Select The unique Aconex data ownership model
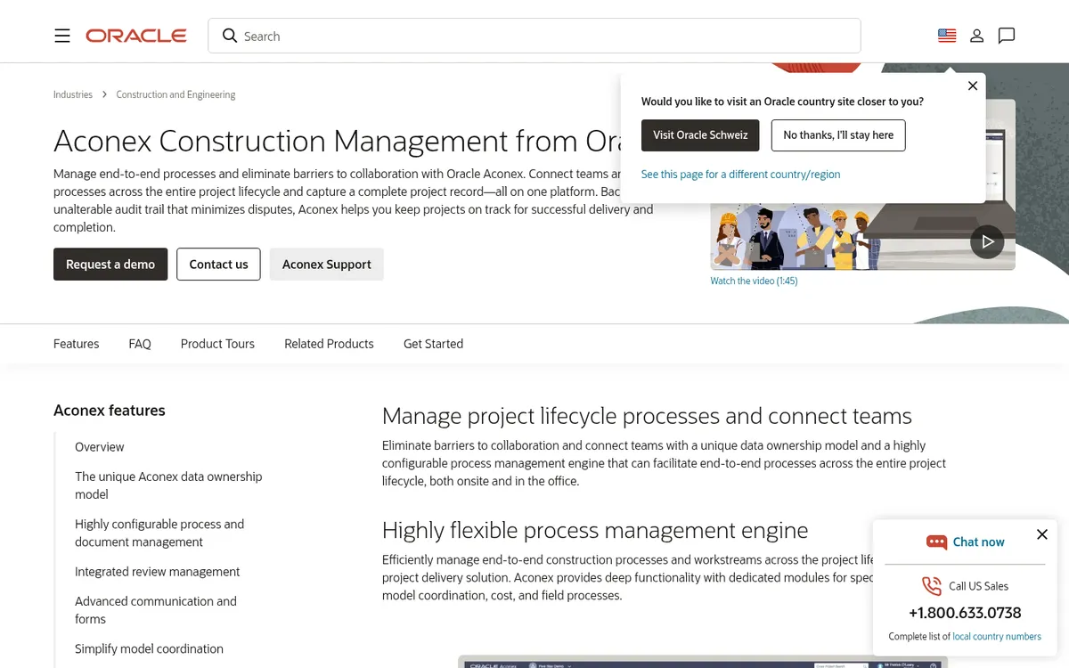This screenshot has height=668, width=1069. tap(168, 485)
